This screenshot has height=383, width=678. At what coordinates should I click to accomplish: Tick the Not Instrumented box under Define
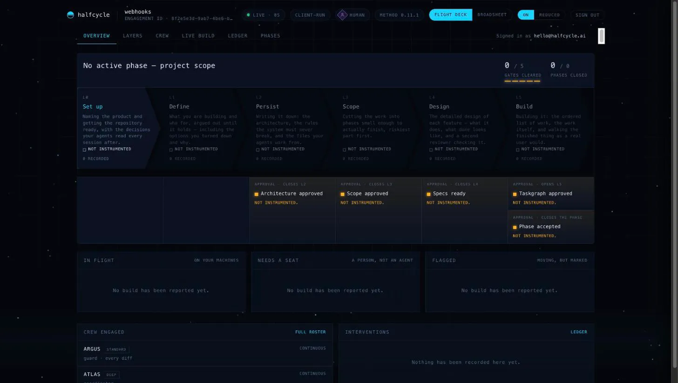coord(171,150)
